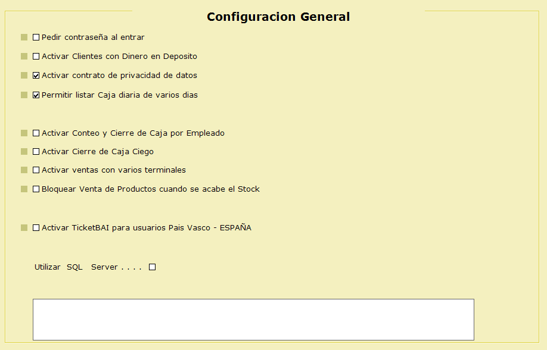
Task: Click the square marker beside Pedir contraseña al entrar
Action: point(24,37)
